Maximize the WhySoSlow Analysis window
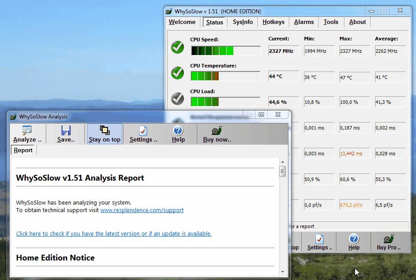 261,114
